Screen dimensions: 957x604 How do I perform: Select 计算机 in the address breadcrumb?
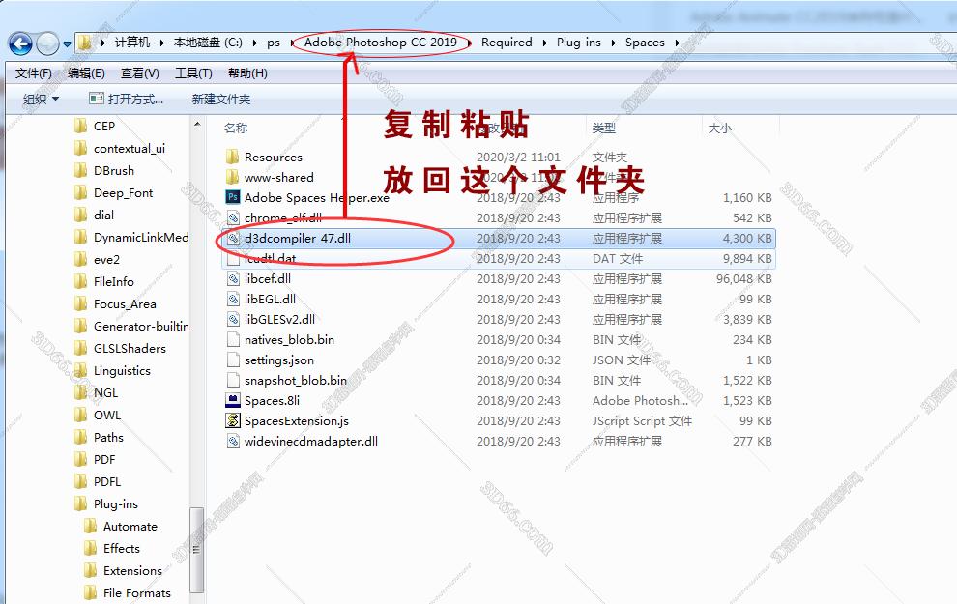(131, 43)
